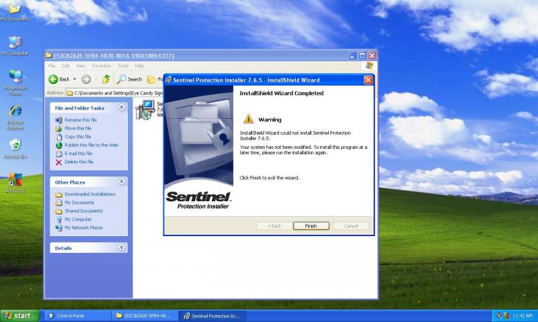The image size is (538, 322).
Task: Open the Favorites menu in Explorer
Action: click(x=102, y=66)
